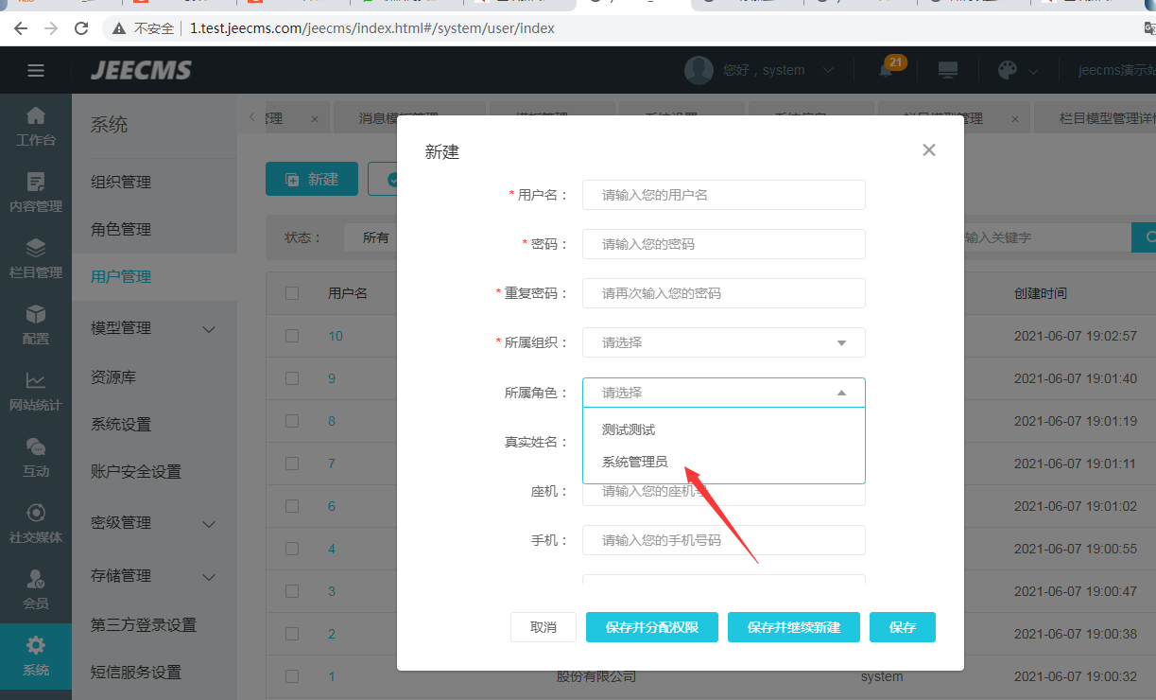1156x700 pixels.
Task: Tick the checkbox for user 4
Action: [292, 549]
